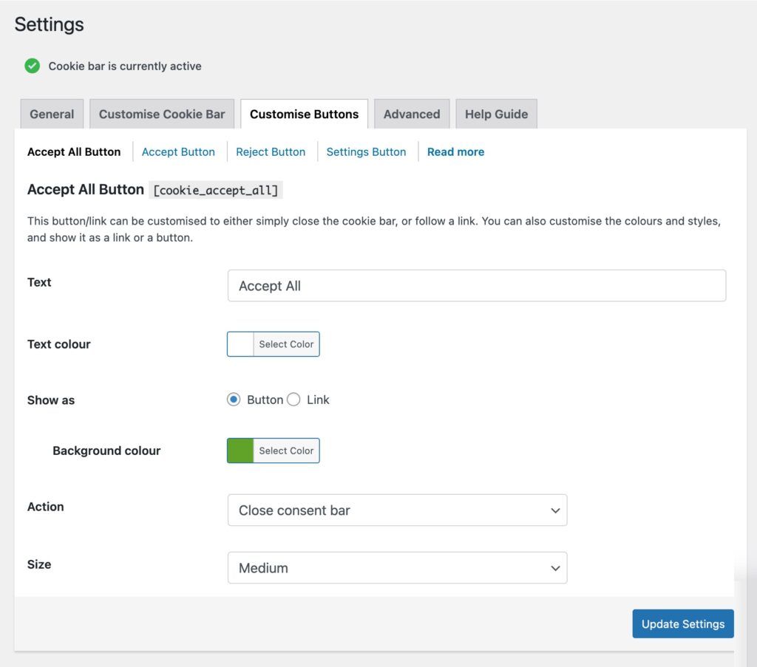Click the Read more link
The height and width of the screenshot is (667, 757).
click(x=455, y=152)
